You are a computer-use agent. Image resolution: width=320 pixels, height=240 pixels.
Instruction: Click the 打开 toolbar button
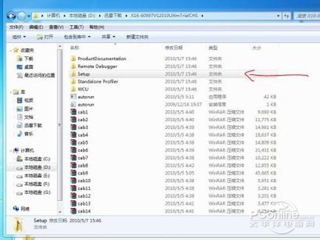click(45, 37)
